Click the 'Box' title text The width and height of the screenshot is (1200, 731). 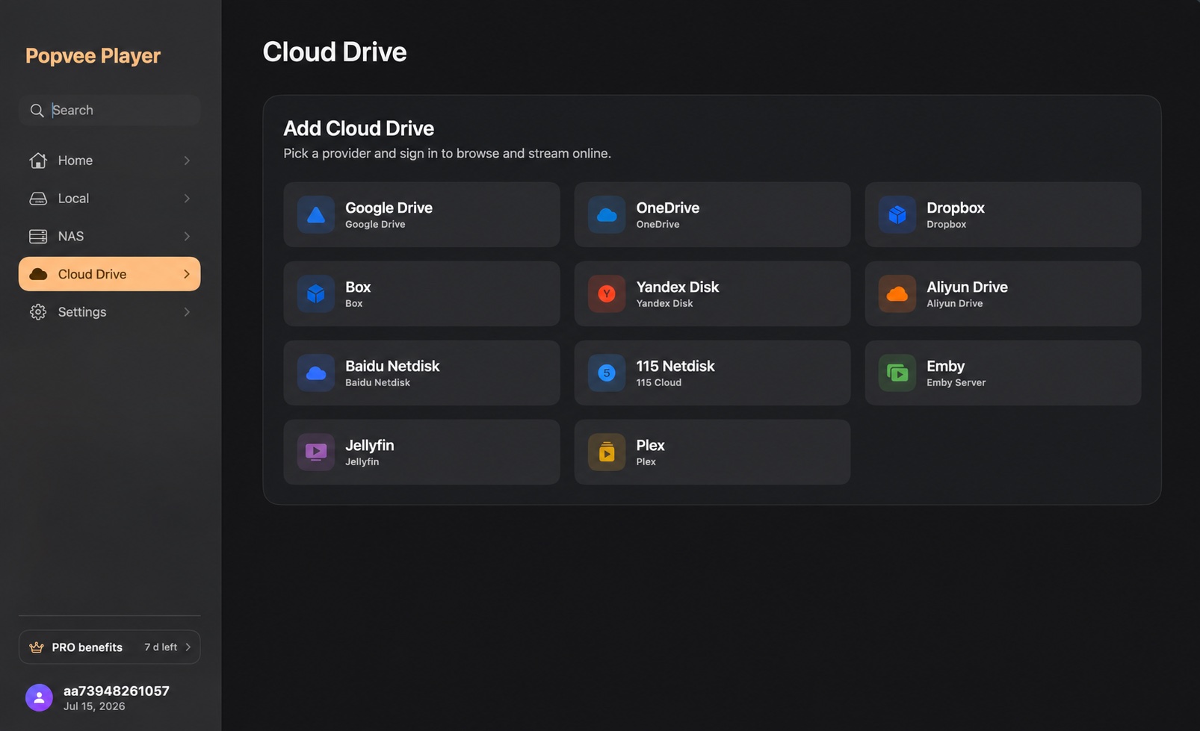pyautogui.click(x=358, y=287)
